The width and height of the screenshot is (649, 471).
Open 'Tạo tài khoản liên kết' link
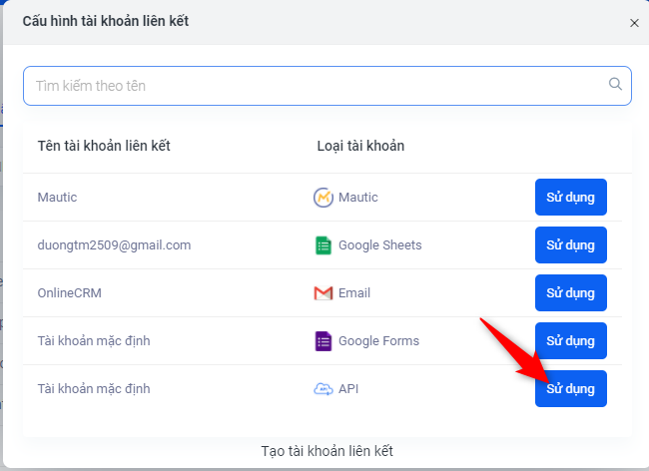[326, 451]
